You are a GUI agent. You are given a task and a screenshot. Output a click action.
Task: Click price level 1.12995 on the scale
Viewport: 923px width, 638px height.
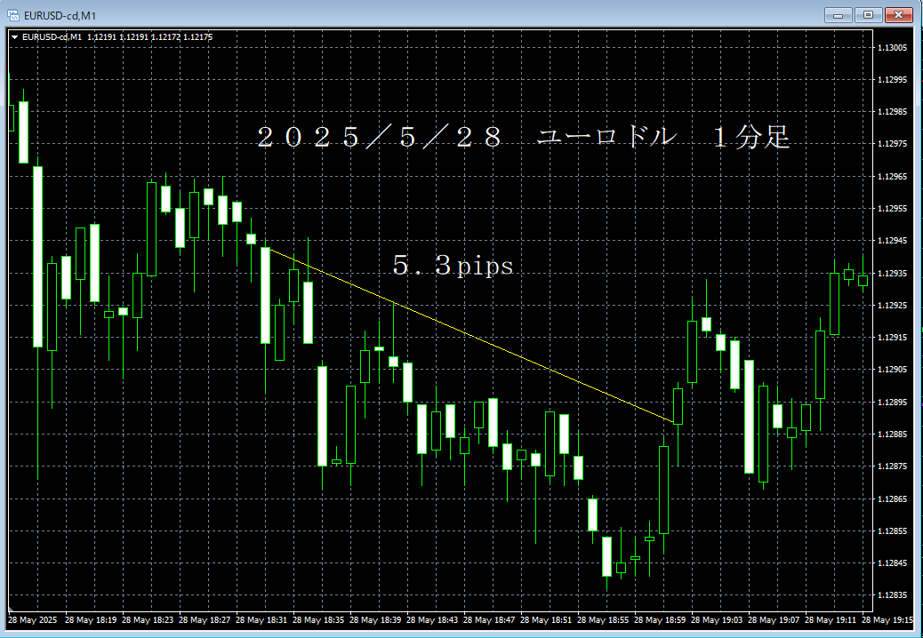tap(893, 79)
